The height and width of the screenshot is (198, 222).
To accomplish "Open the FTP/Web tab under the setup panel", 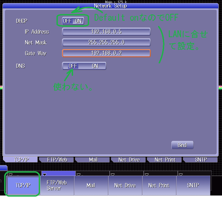I will point(57,160).
